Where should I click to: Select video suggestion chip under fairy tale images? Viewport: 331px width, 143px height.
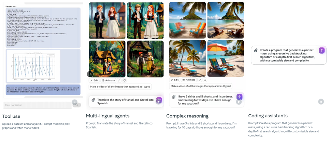click(120, 87)
